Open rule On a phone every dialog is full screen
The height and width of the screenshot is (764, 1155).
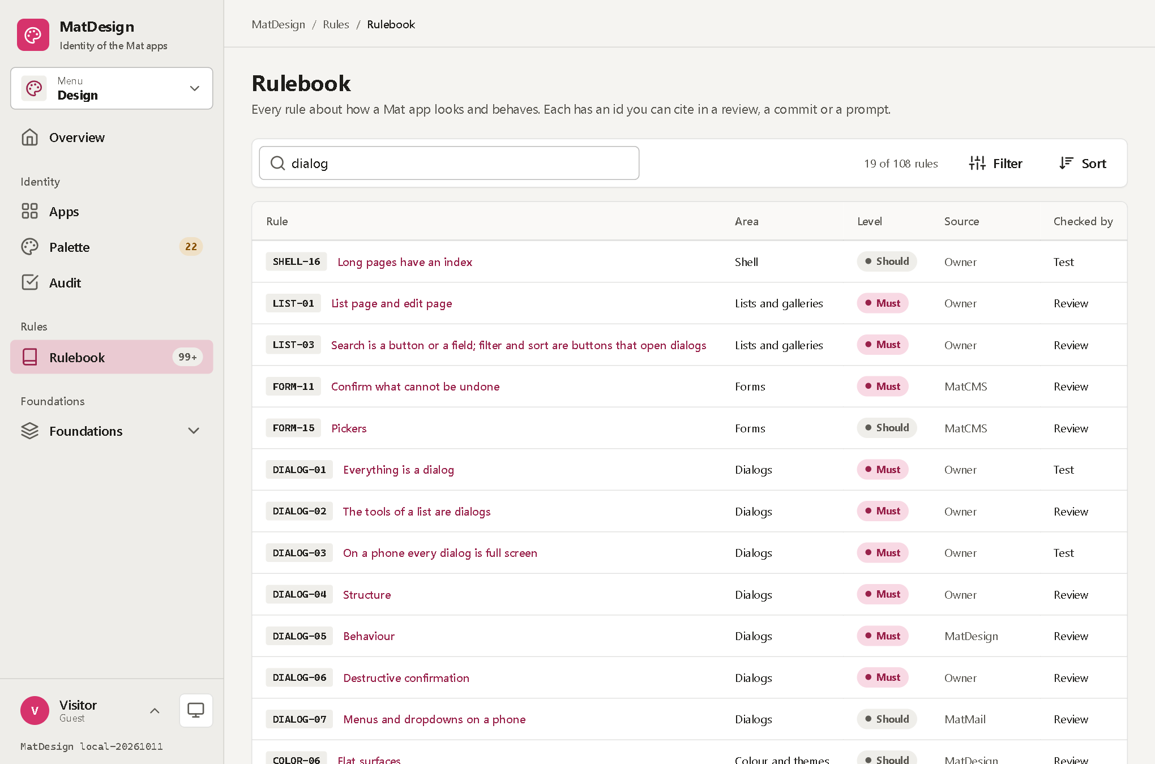tap(440, 553)
